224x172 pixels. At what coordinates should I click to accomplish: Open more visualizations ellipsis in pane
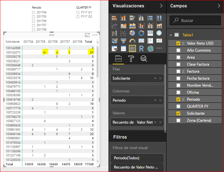pos(159,48)
